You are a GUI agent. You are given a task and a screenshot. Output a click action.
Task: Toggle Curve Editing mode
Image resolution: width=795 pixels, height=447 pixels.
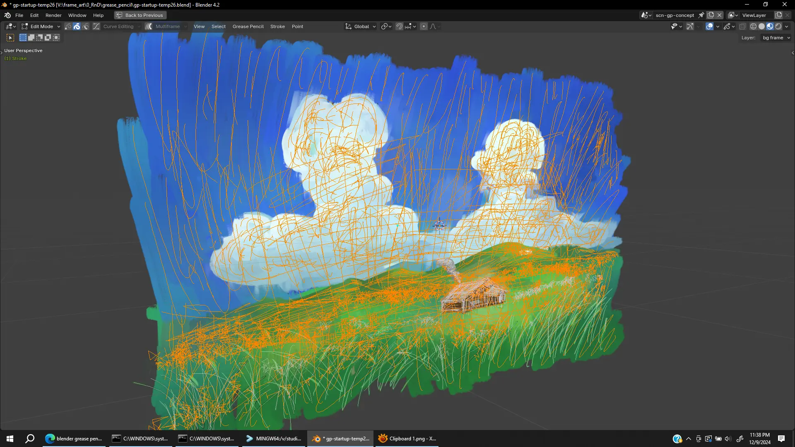96,26
